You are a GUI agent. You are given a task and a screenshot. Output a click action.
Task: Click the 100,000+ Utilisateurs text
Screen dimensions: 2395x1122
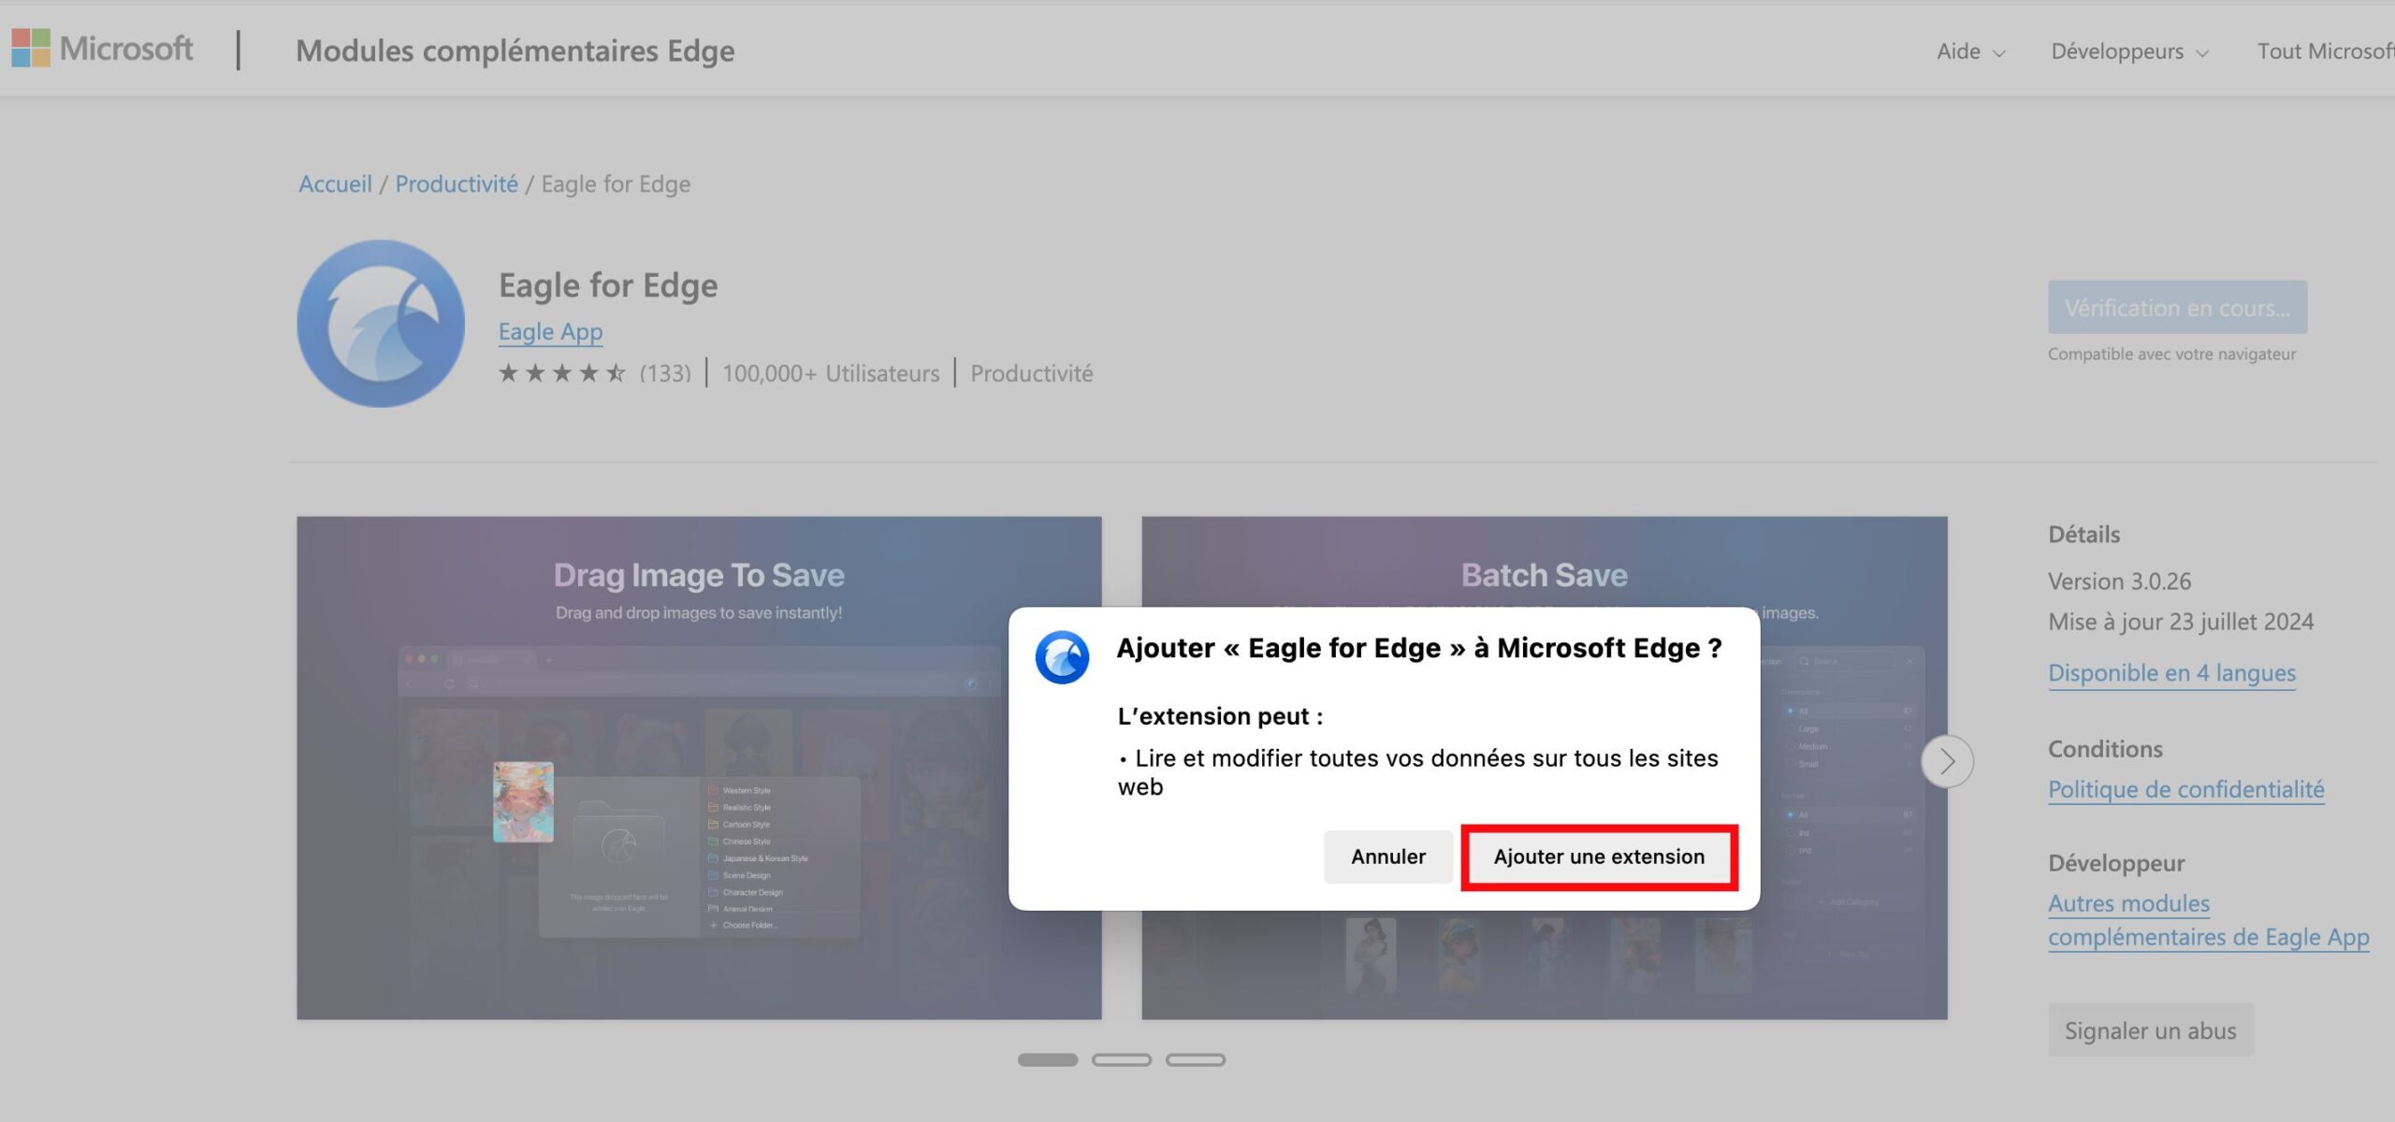tap(831, 374)
